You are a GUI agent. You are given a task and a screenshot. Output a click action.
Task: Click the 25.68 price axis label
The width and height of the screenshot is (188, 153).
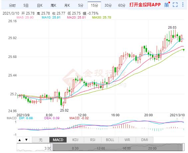pos(12,57)
